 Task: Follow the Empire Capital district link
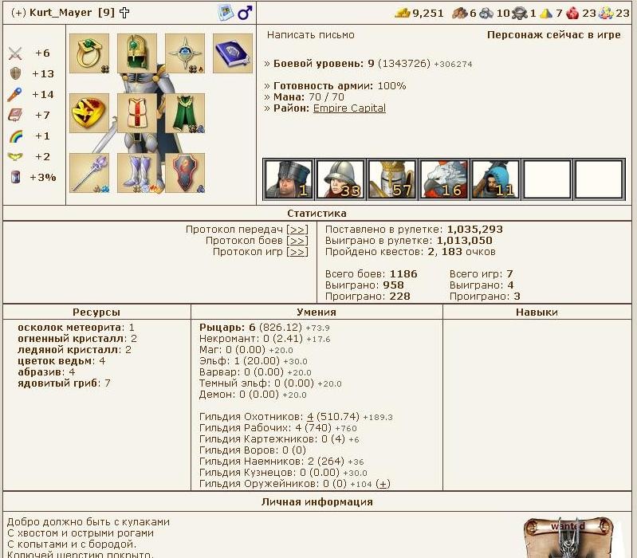click(x=349, y=108)
